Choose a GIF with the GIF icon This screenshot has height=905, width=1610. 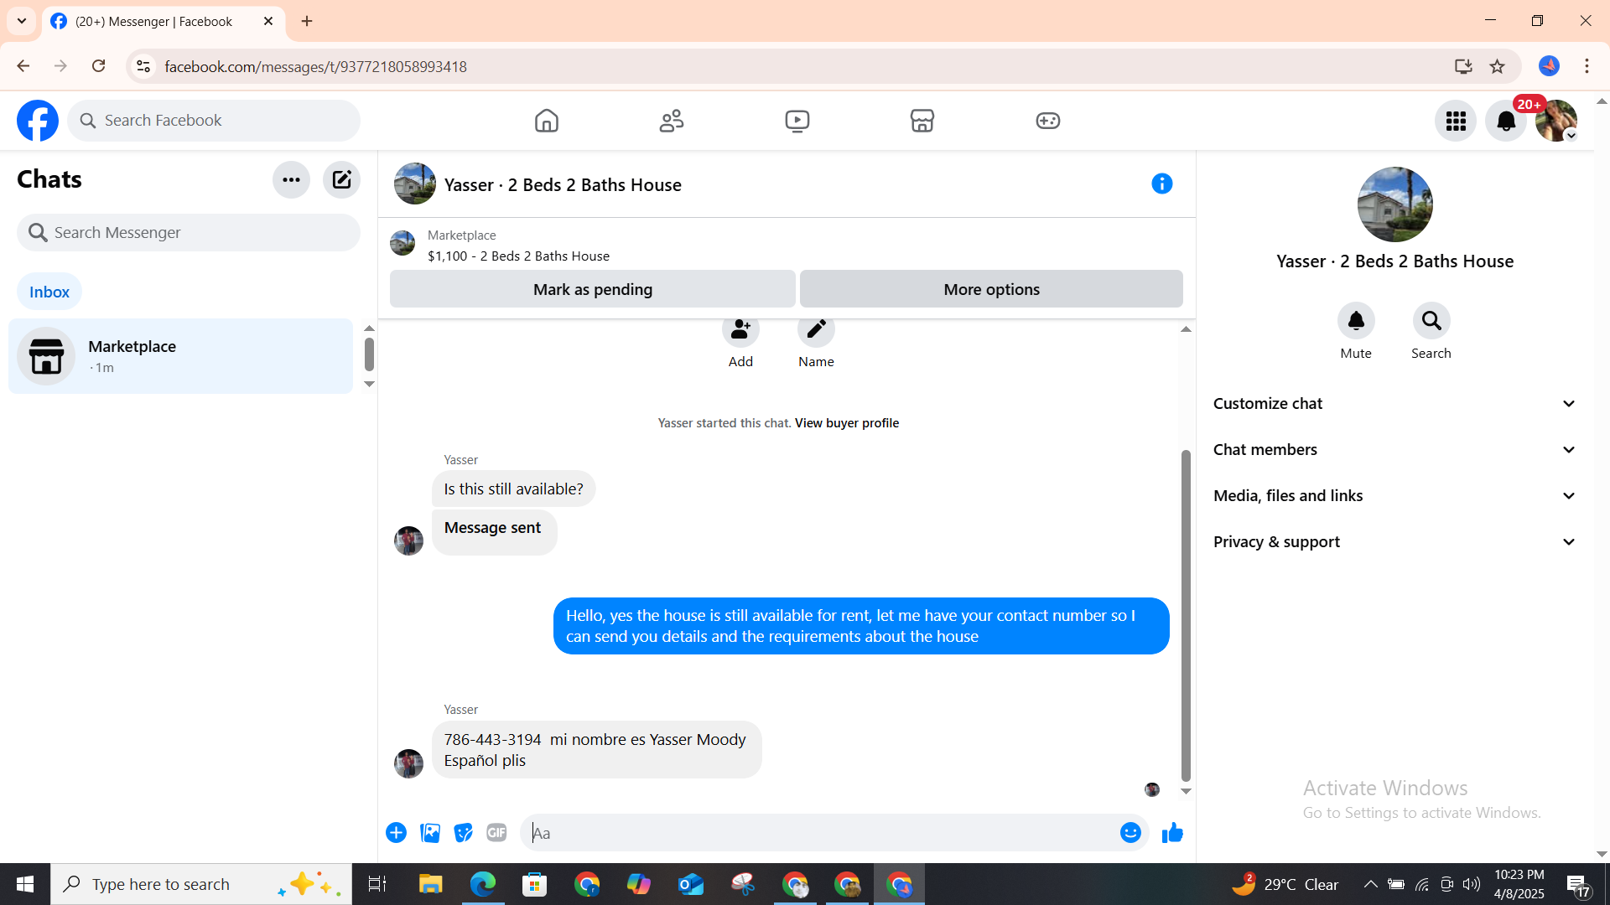496,833
